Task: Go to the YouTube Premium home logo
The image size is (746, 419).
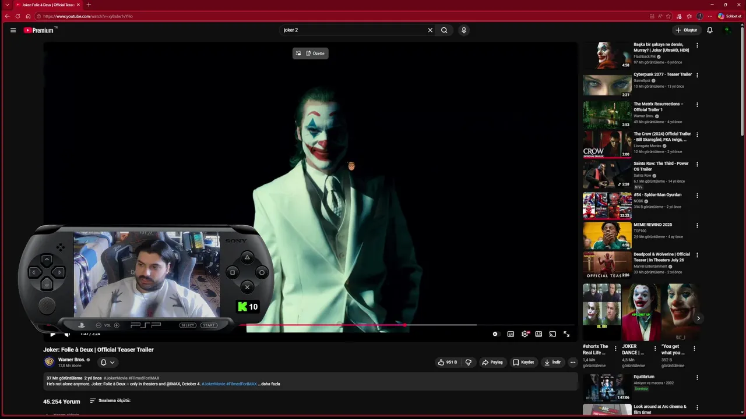Action: 39,30
